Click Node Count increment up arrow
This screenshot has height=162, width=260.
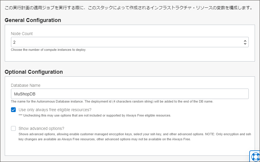[245, 41]
